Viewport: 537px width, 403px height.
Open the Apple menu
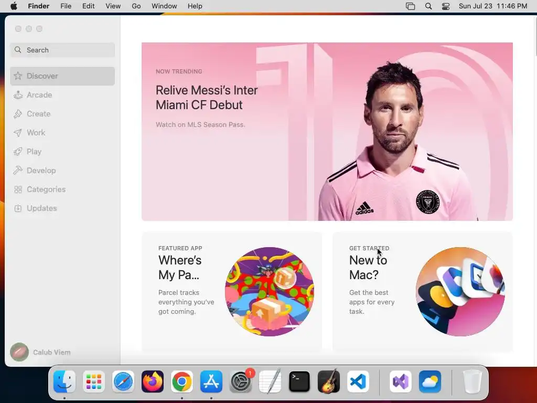point(14,6)
